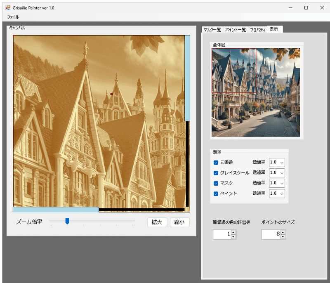Image resolution: width=330 pixels, height=283 pixels.
Task: Click the canvas vertical scrollbar thumb
Action: click(x=187, y=78)
